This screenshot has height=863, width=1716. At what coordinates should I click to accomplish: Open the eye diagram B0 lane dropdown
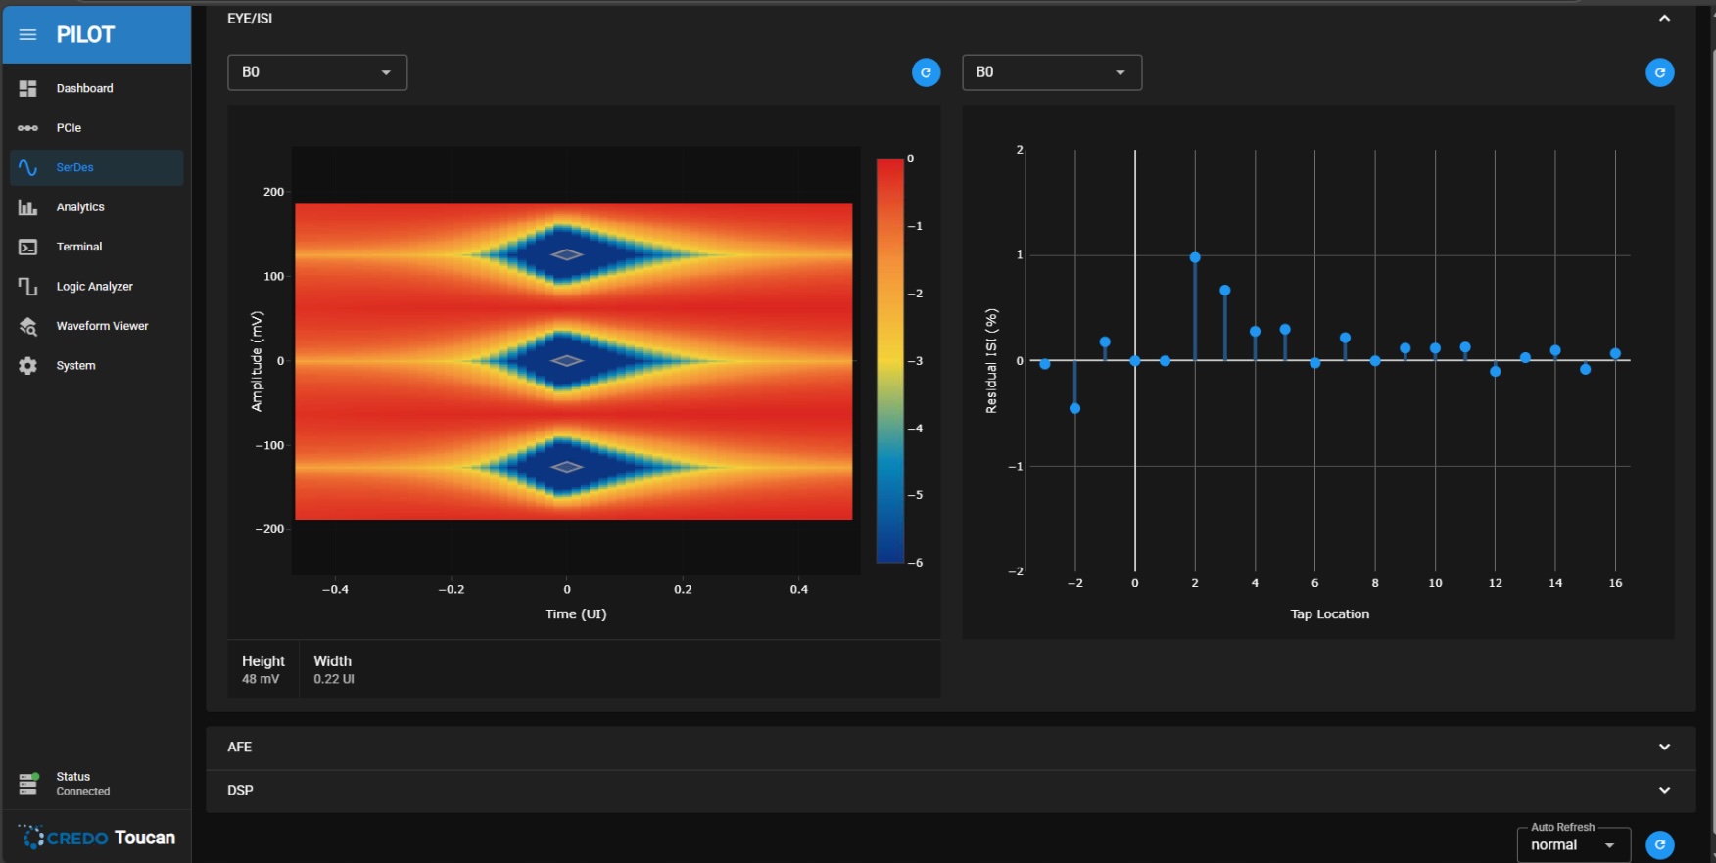coord(317,72)
